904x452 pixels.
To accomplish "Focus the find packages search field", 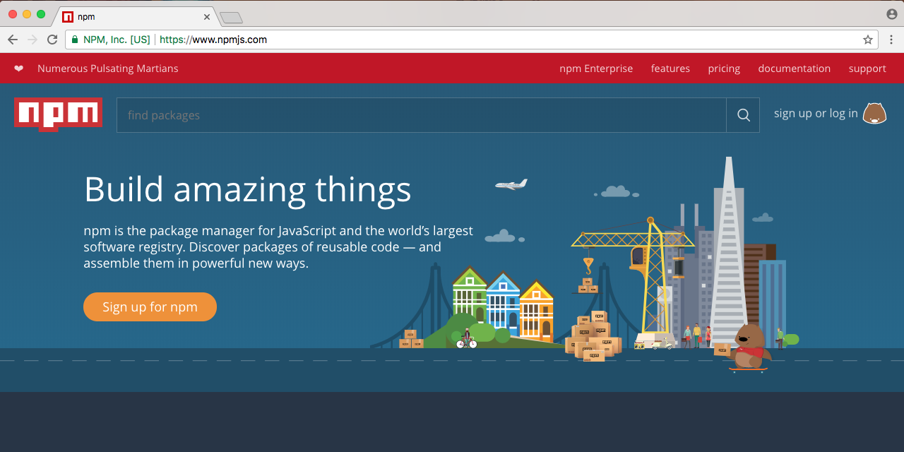I will tap(421, 115).
